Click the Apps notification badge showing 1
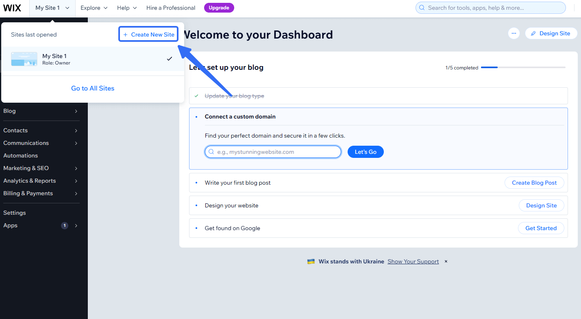The width and height of the screenshot is (581, 319). pos(64,226)
